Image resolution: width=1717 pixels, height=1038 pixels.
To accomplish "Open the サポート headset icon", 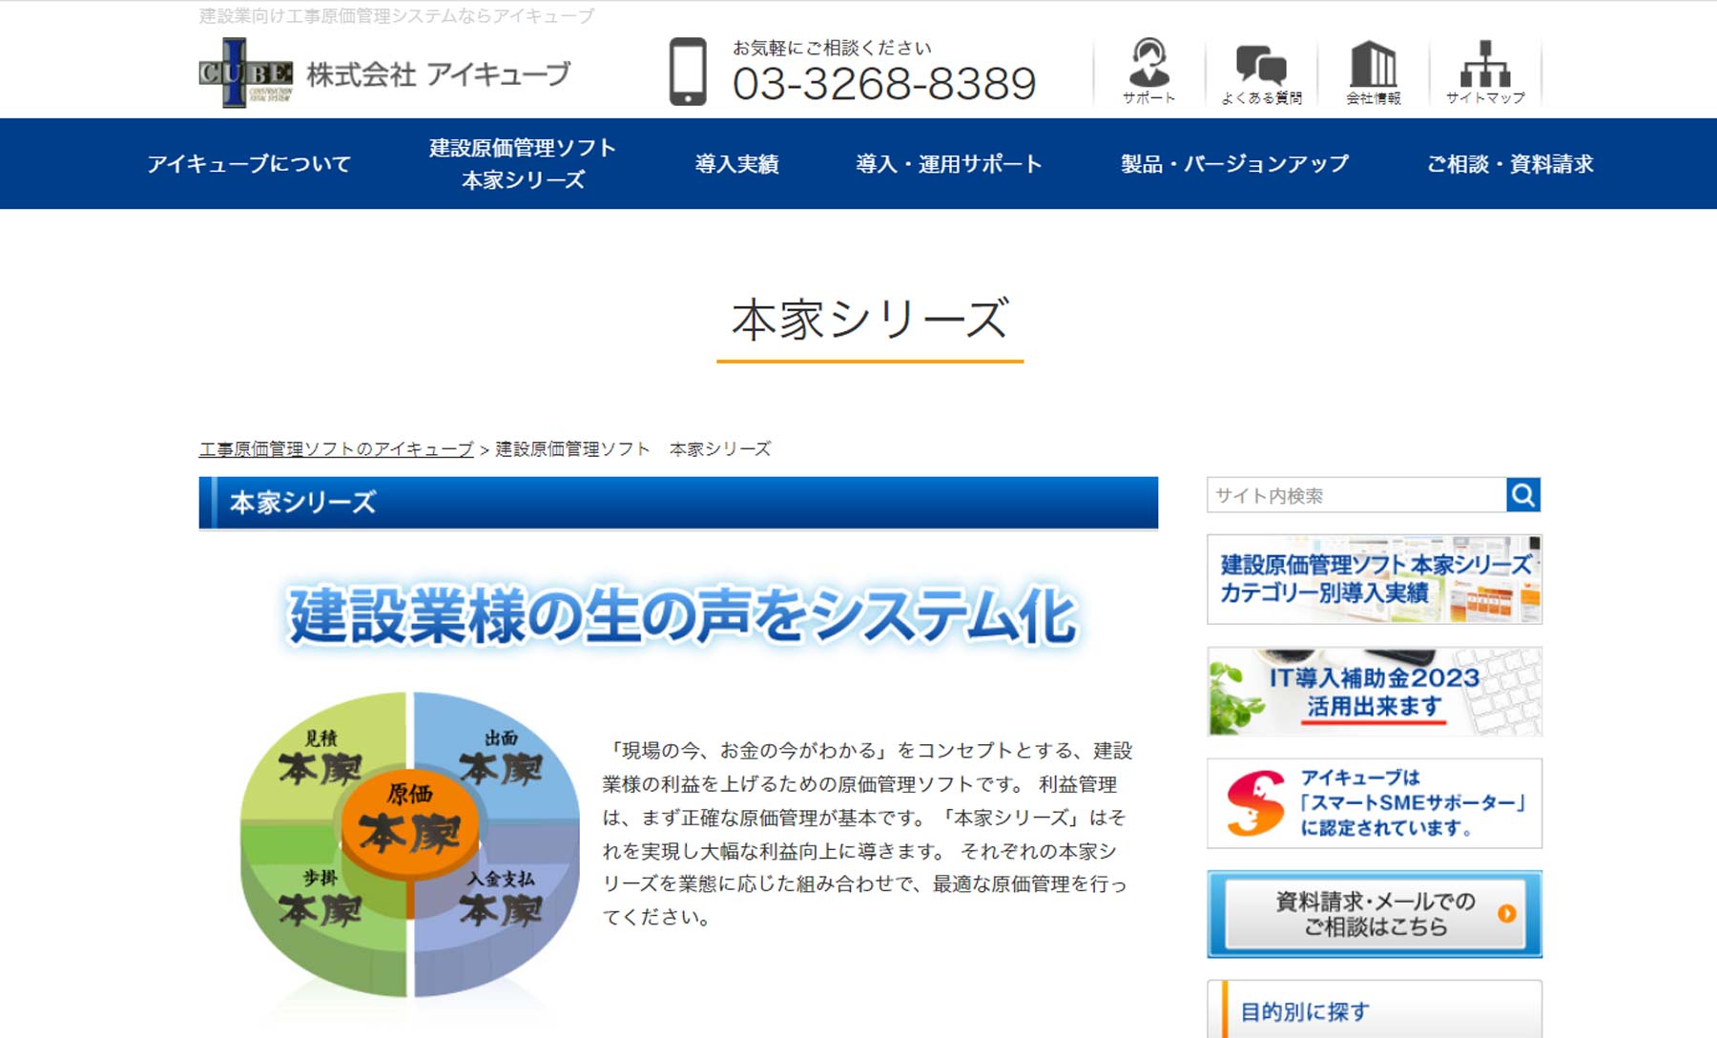I will 1148,71.
